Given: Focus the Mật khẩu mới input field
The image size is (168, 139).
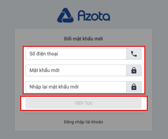Looking at the screenshot, I should tap(76, 70).
